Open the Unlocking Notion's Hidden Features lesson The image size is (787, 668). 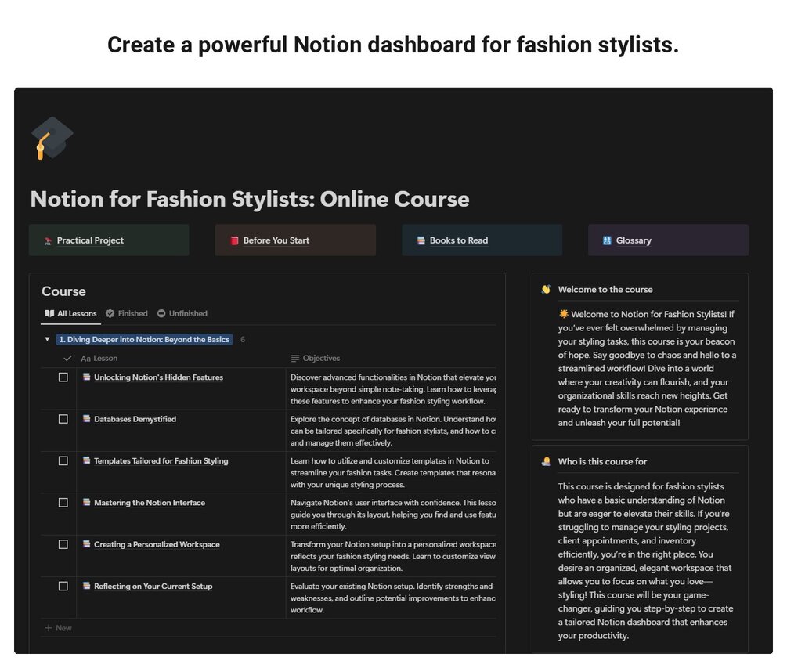[x=159, y=377]
